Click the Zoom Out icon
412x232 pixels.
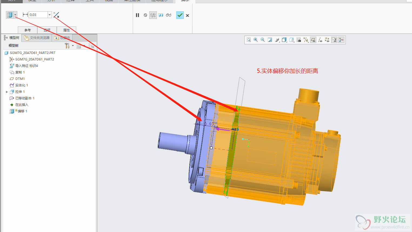pos(263,40)
